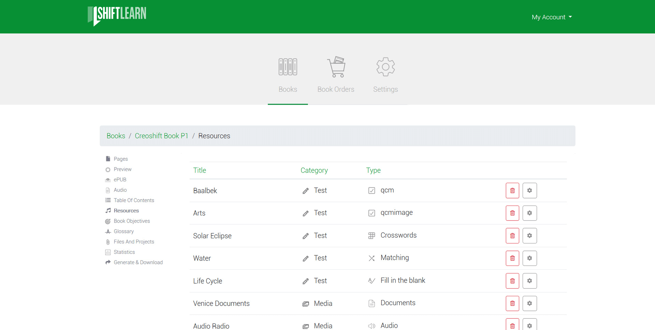Delete the Water resource
The width and height of the screenshot is (655, 330).
[x=512, y=258]
